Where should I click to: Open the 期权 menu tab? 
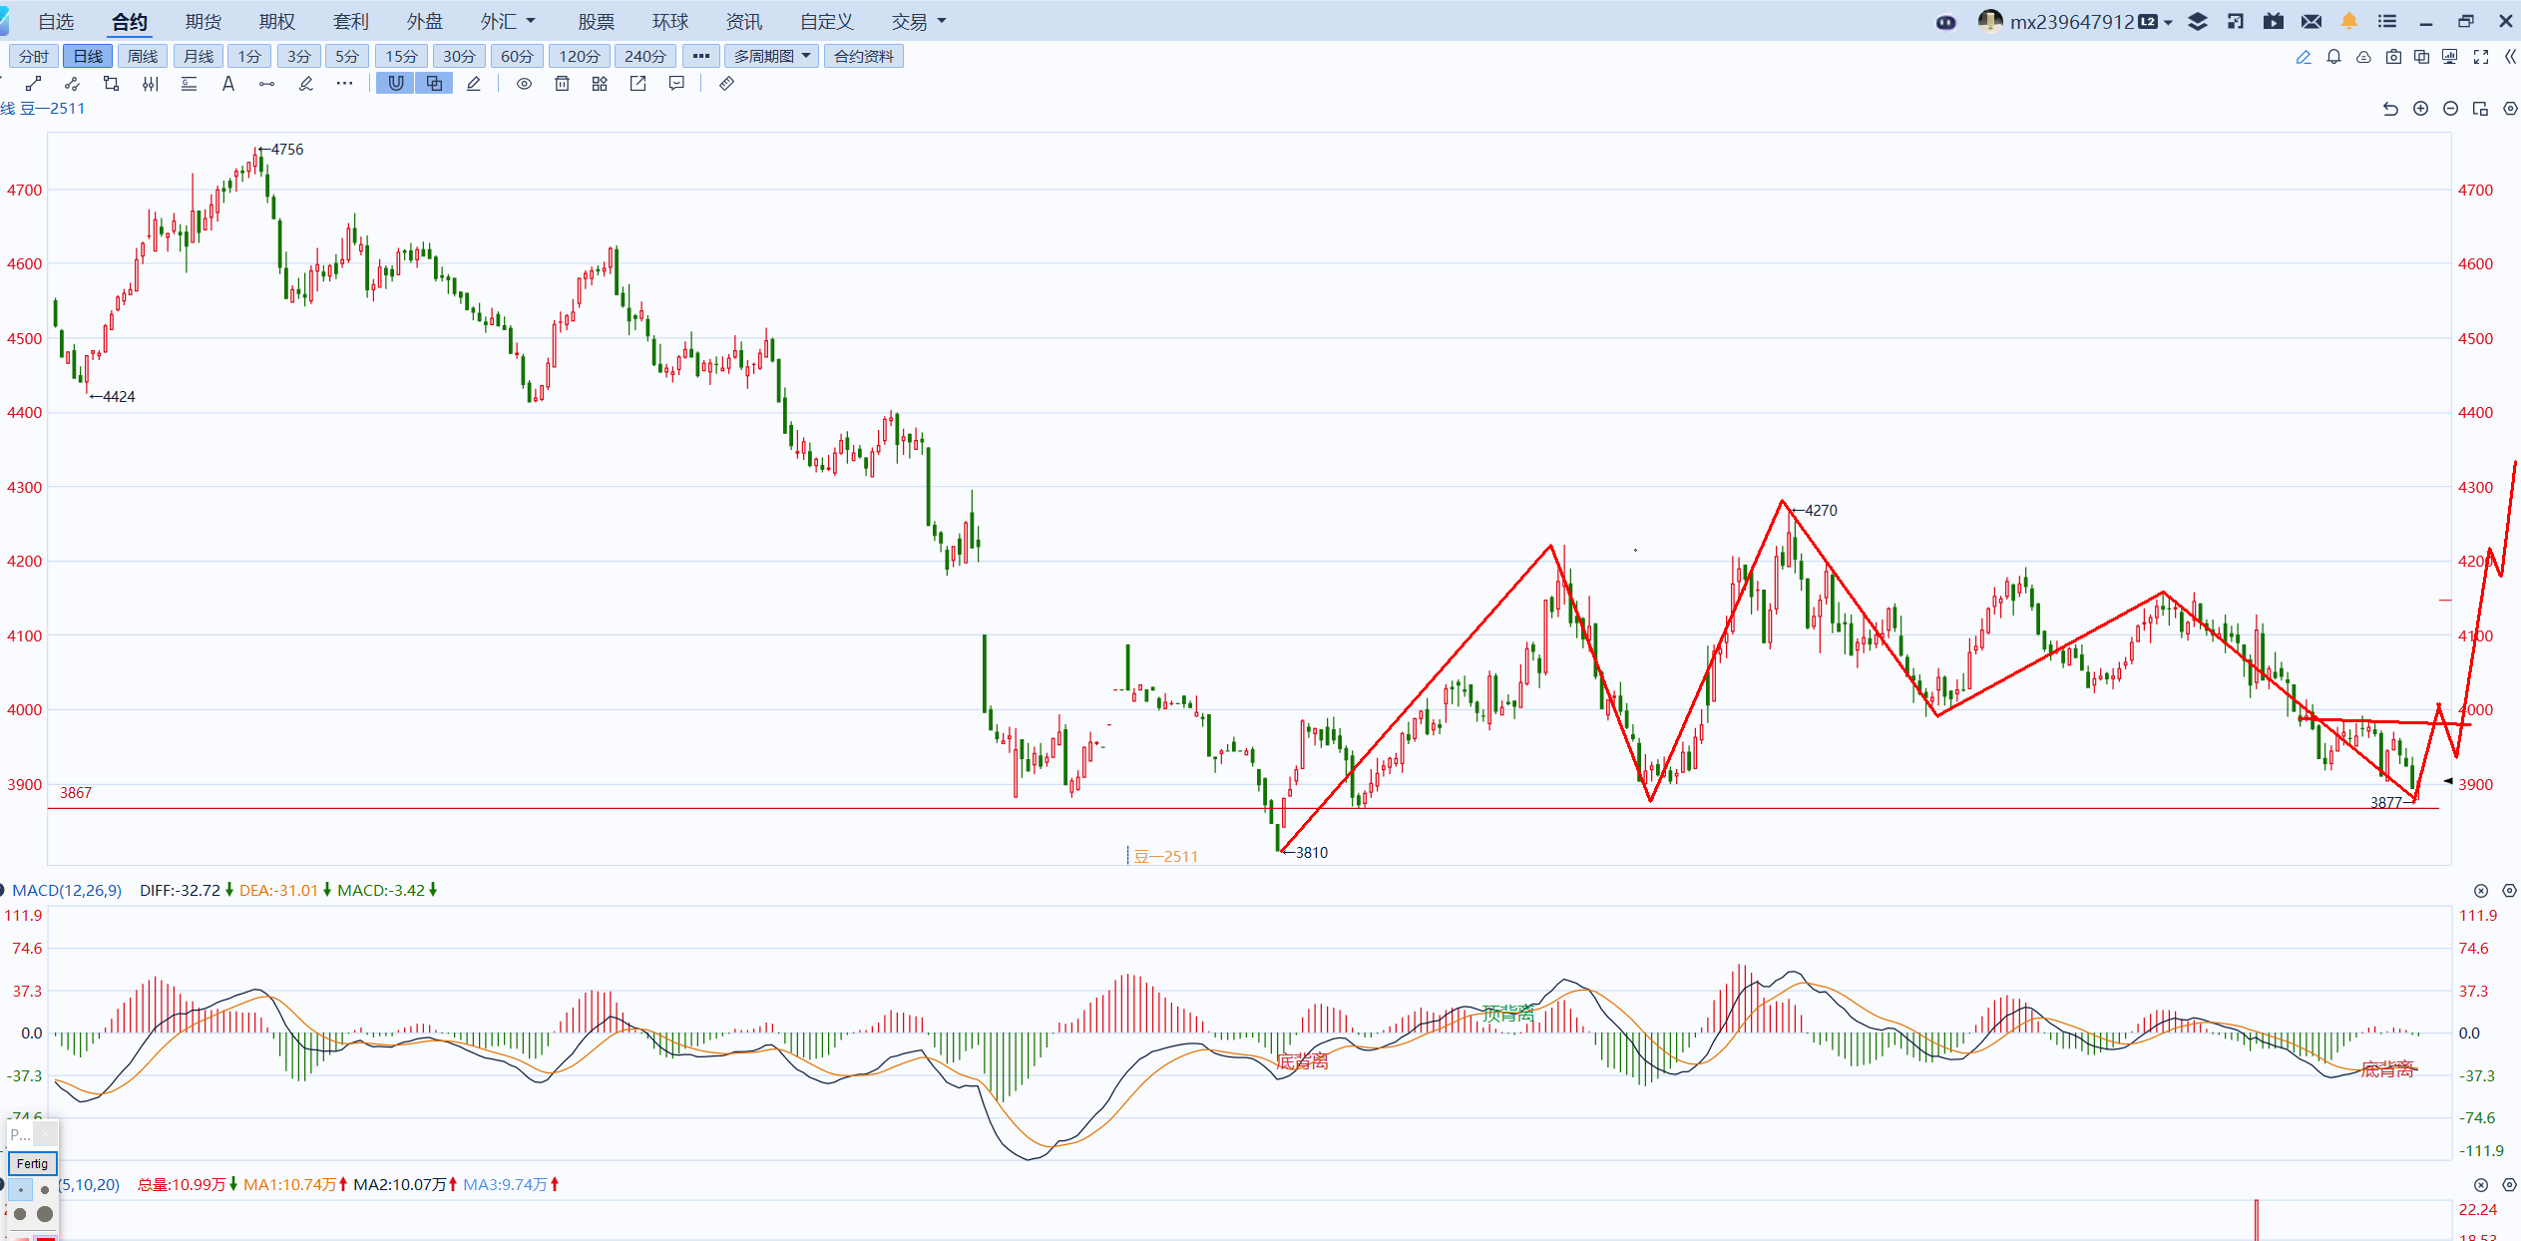coord(276,21)
